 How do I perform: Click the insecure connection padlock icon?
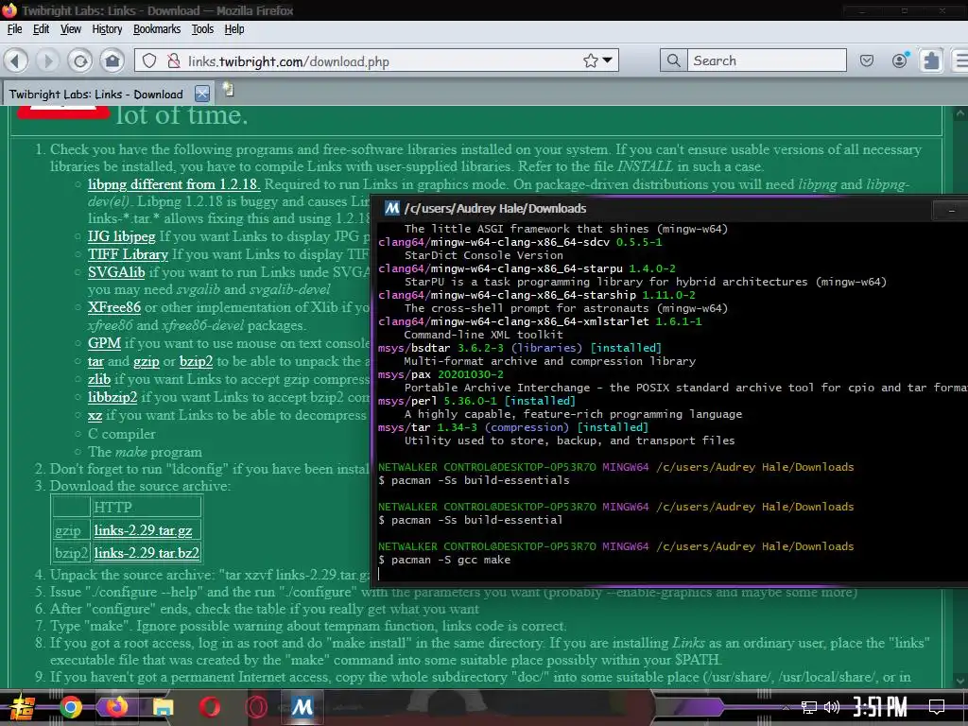174,60
